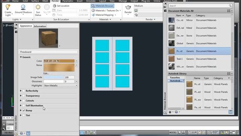Image resolution: width=241 pixels, height=136 pixels.
Task: Click the Materials Browser properties icon below auto-hide
Action: [x=165, y=11]
